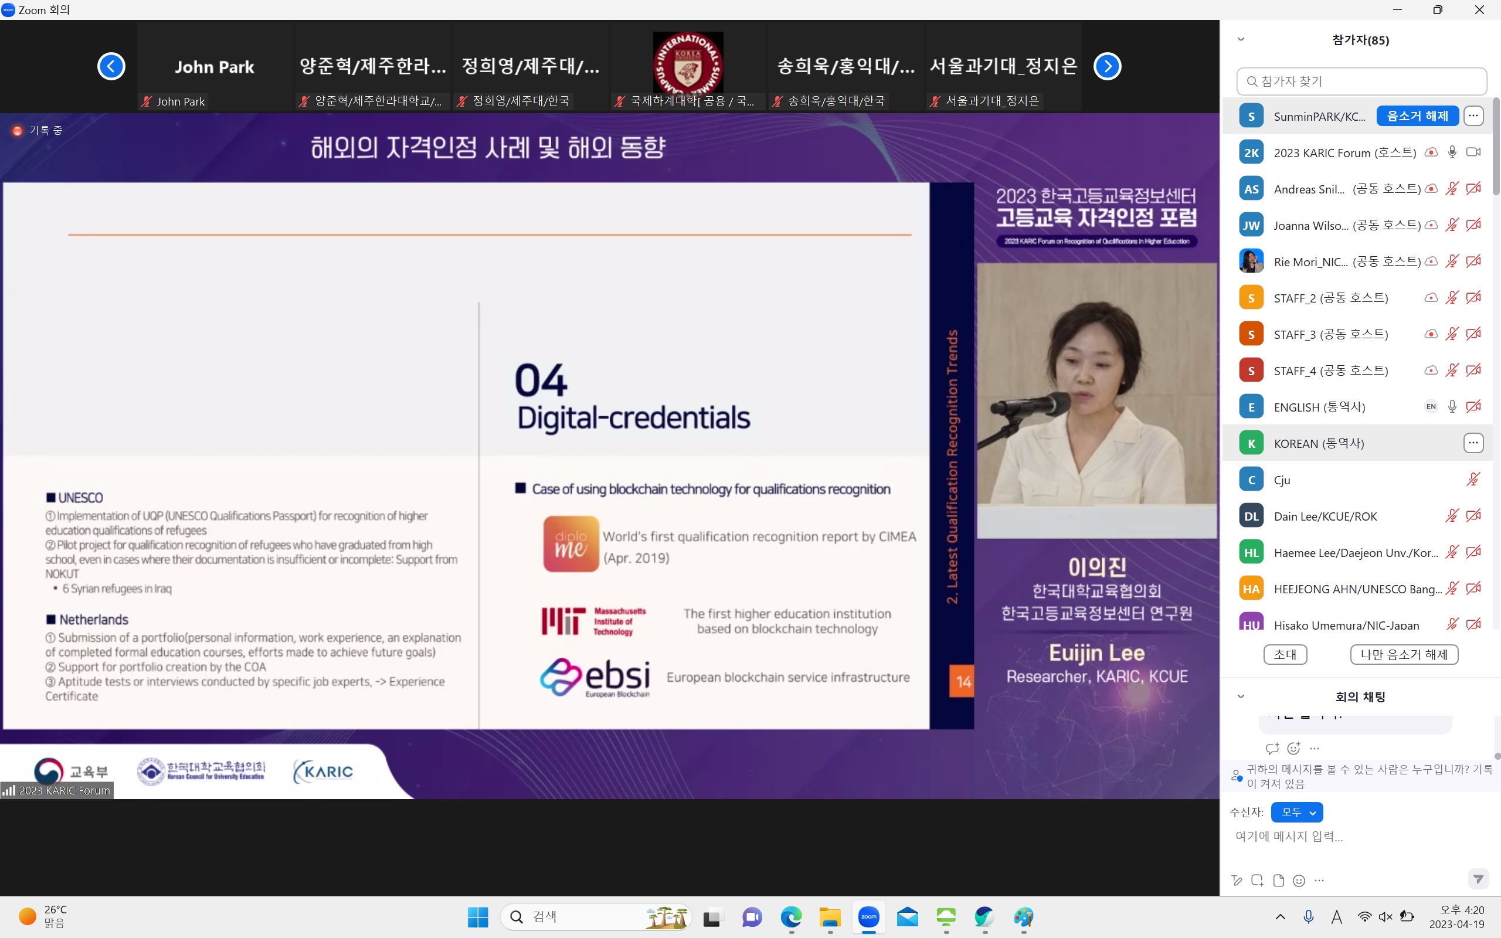Open Microsoft Edge from taskbar

pos(791,917)
